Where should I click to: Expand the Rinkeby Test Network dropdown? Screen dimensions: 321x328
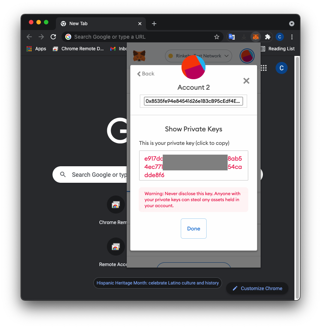[198, 56]
